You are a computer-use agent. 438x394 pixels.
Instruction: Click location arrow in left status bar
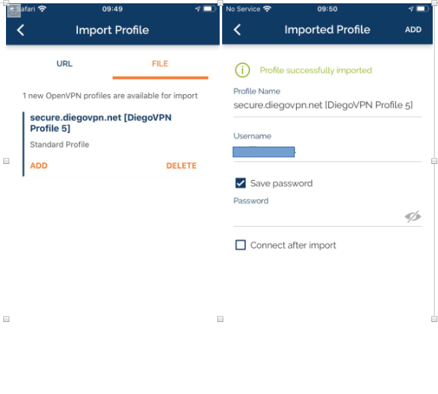(x=197, y=9)
